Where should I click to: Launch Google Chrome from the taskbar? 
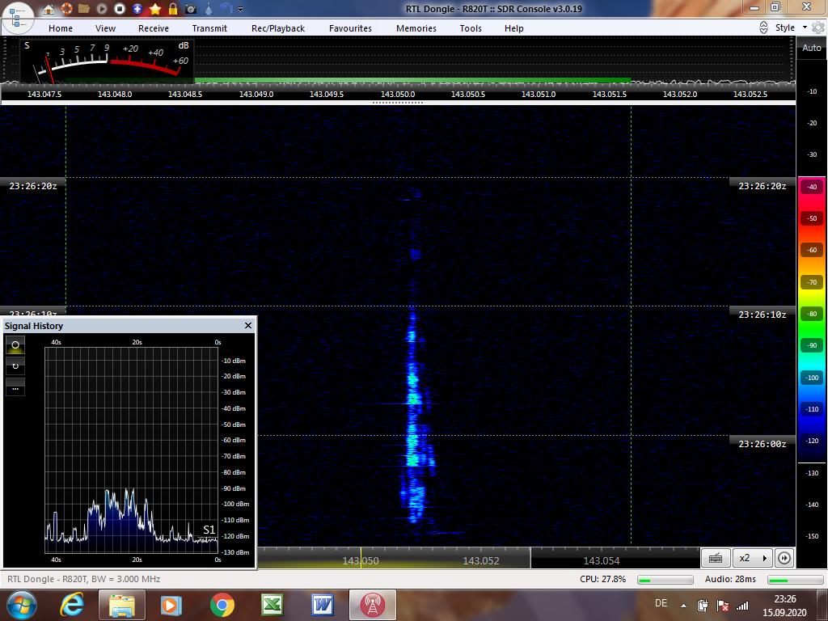222,605
